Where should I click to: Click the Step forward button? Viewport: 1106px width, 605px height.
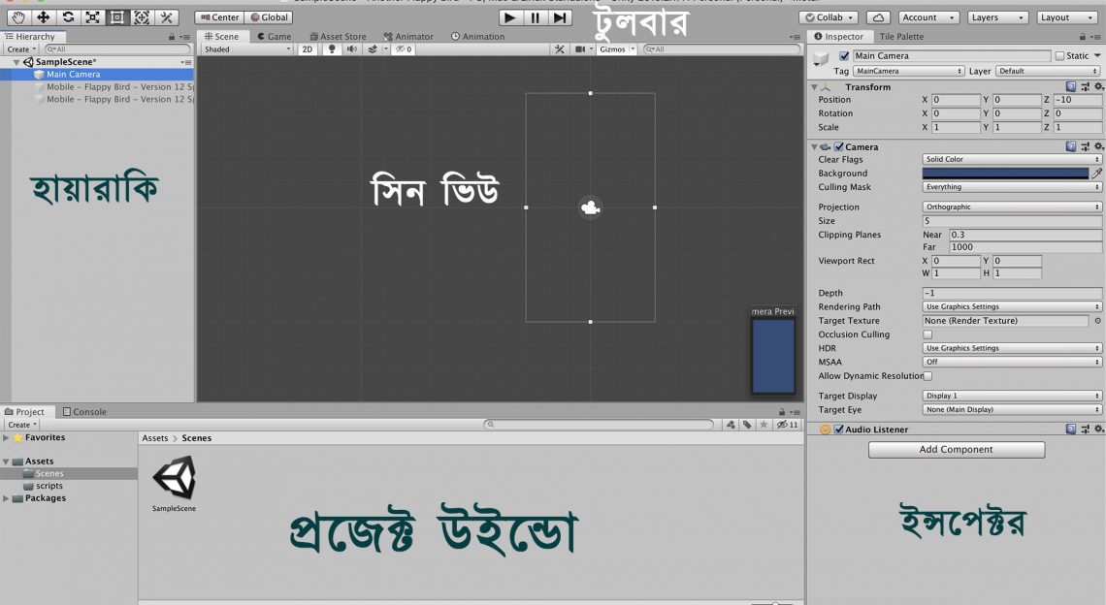tap(560, 17)
